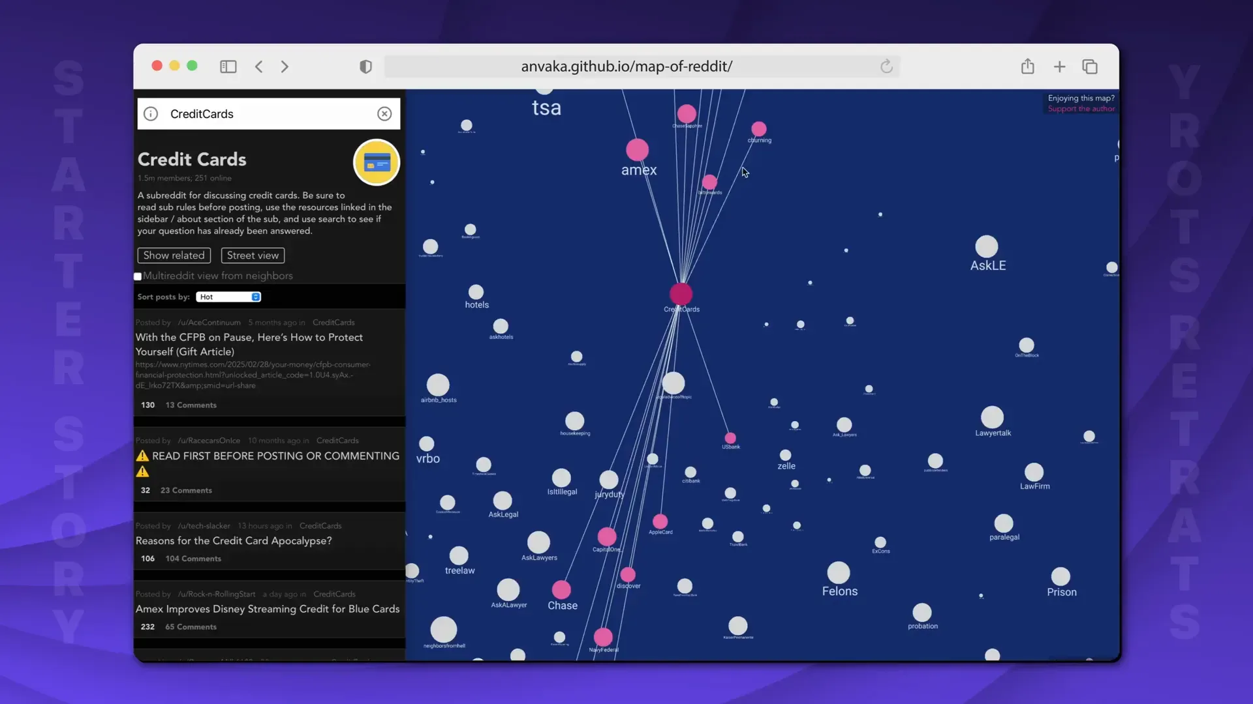
Task: Select the IsItIllegal node on the map
Action: (x=561, y=478)
